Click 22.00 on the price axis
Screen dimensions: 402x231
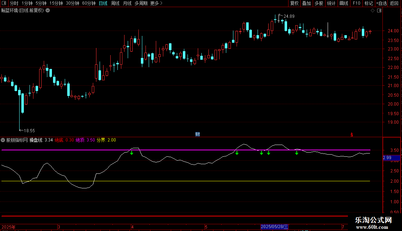(393, 68)
